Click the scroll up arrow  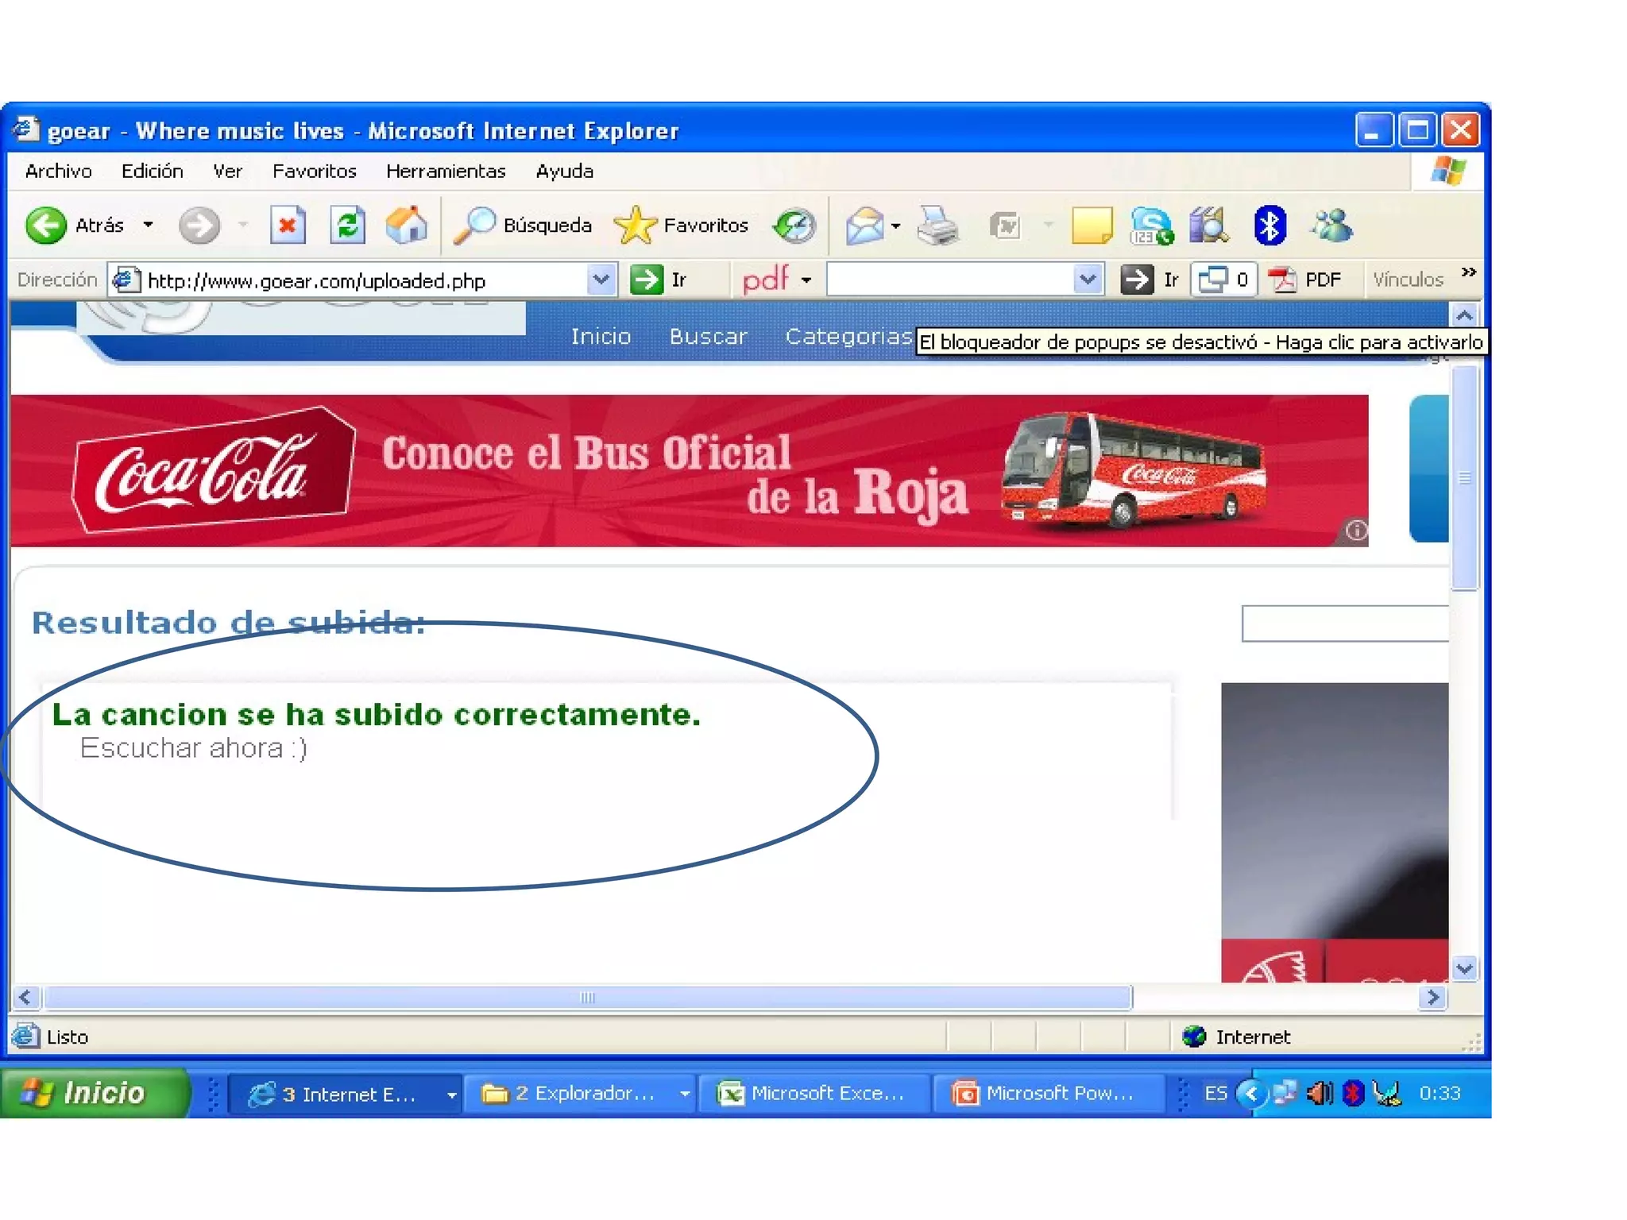click(x=1465, y=316)
